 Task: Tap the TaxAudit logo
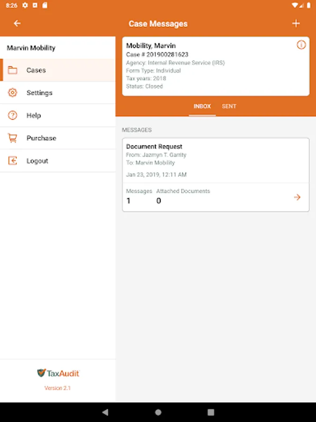tap(59, 373)
